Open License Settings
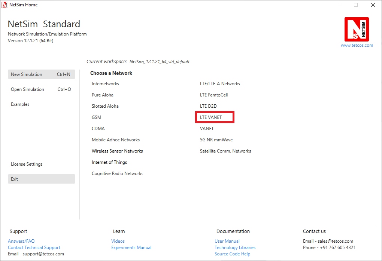 [27, 164]
